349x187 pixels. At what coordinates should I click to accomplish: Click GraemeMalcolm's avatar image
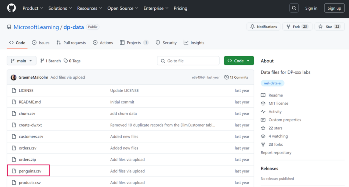pyautogui.click(x=13, y=77)
